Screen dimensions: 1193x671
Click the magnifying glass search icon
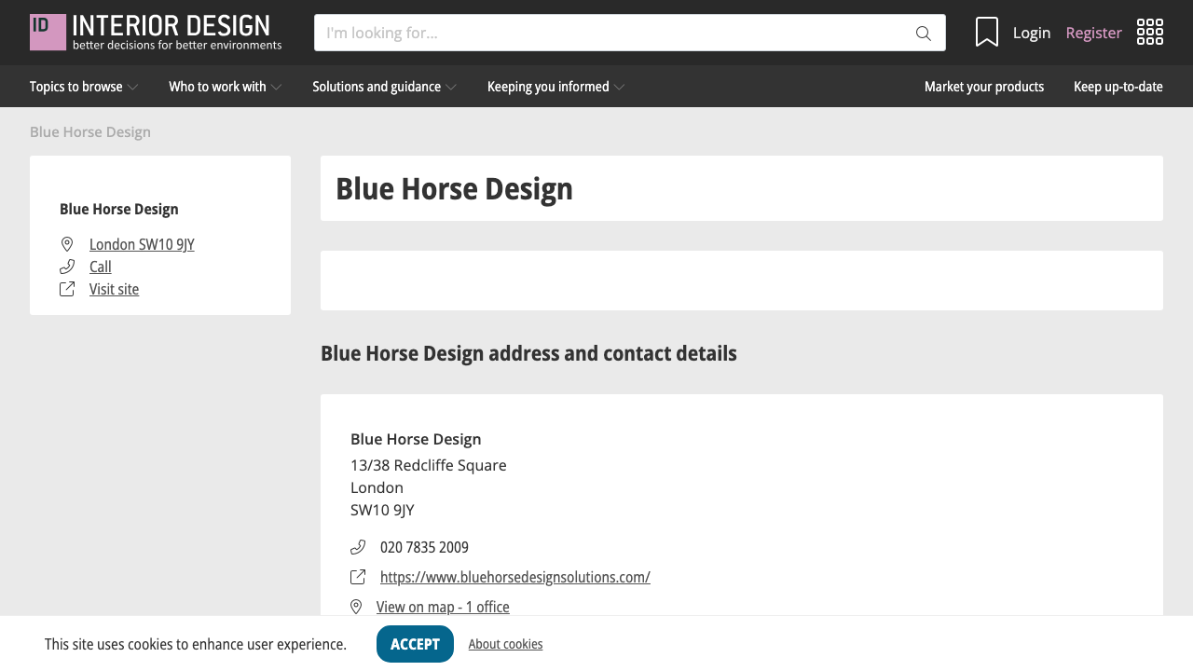click(923, 33)
